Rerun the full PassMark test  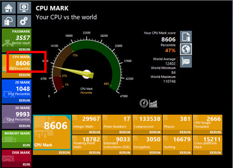[24, 49]
